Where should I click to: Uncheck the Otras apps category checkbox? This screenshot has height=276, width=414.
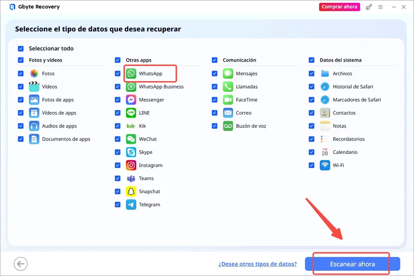tap(118, 60)
